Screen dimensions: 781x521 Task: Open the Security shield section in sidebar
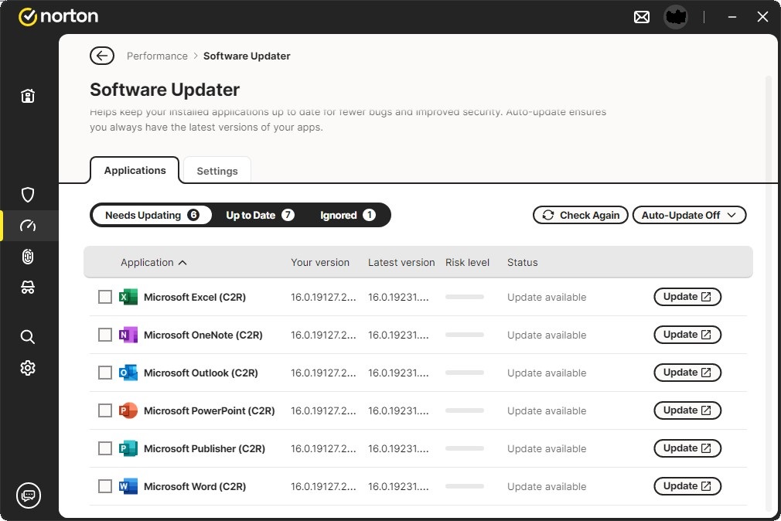coord(28,194)
